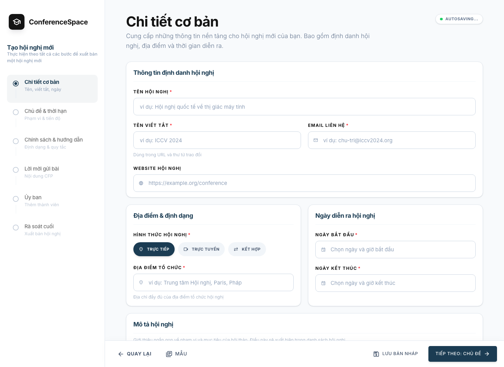Click the floppy disk icon beside Lưu bản nháp
Image resolution: width=504 pixels, height=367 pixels.
point(376,354)
